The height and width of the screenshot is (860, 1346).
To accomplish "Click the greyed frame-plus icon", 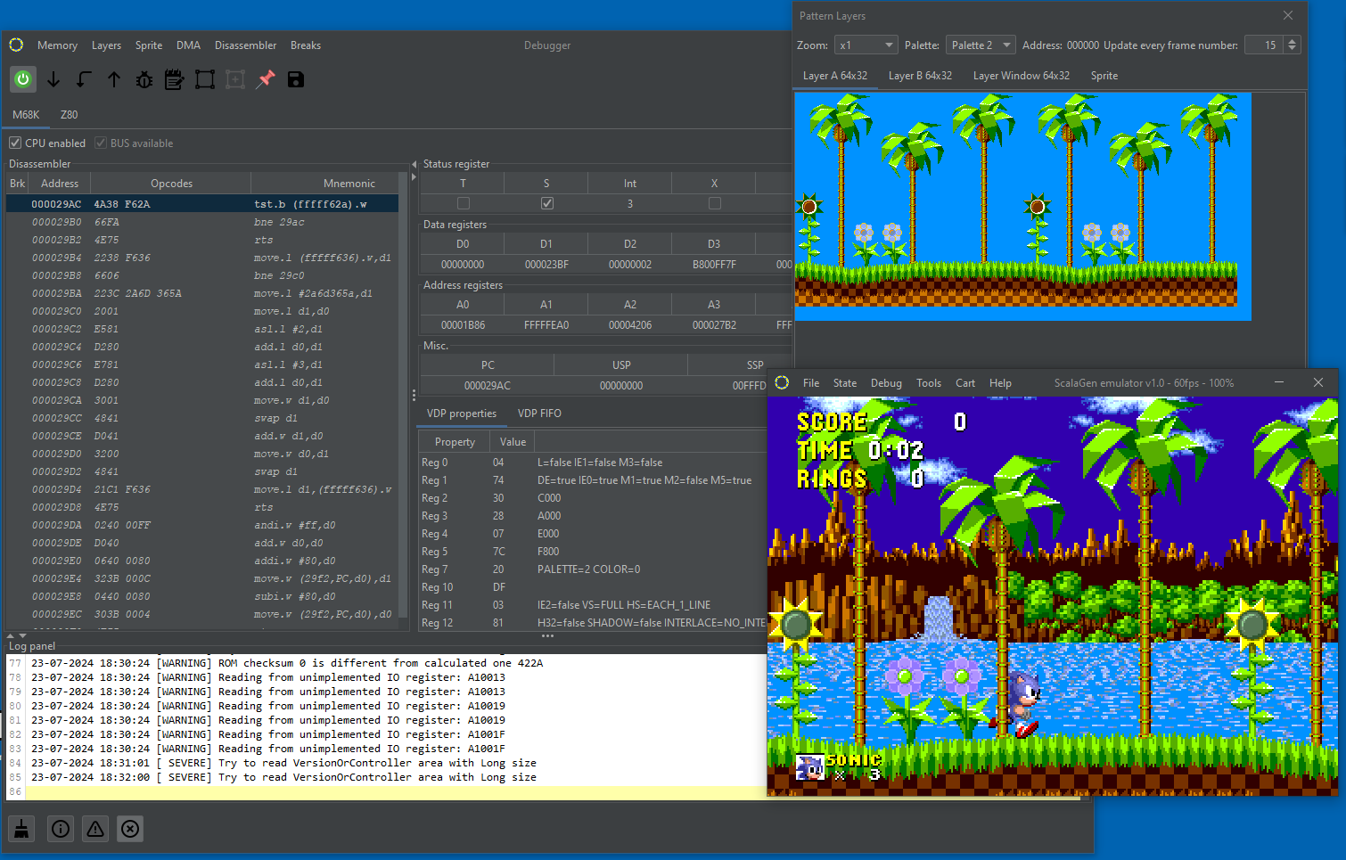I will click(x=235, y=79).
